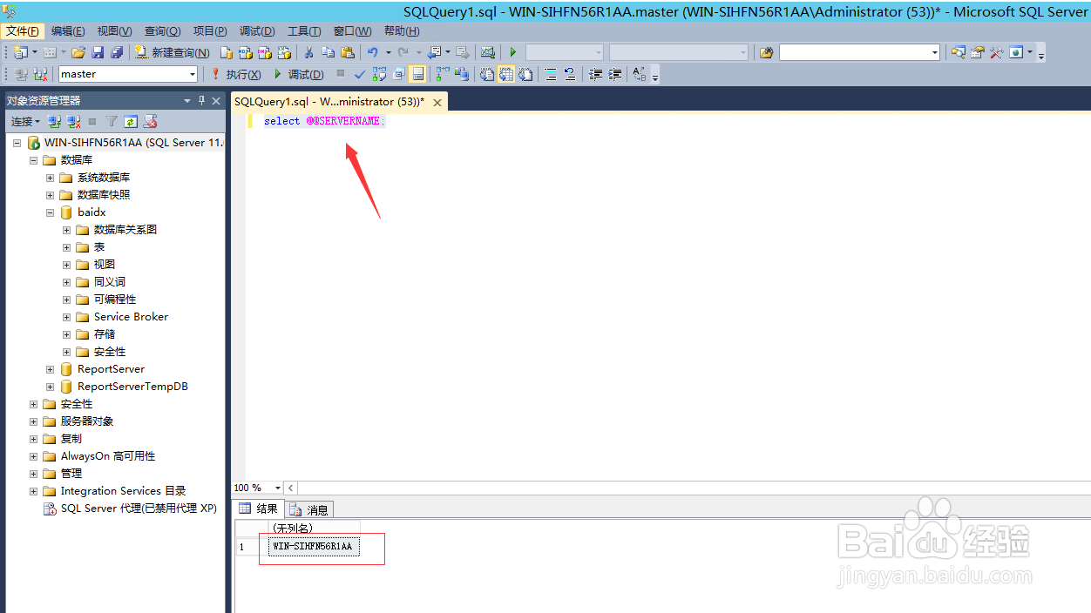Viewport: 1091px width, 613px height.
Task: Click specify template parameter values icon
Action: pos(639,74)
